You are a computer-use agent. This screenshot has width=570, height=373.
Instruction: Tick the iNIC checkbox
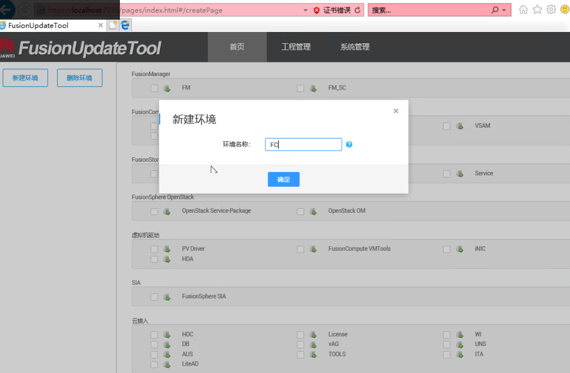tap(446, 249)
